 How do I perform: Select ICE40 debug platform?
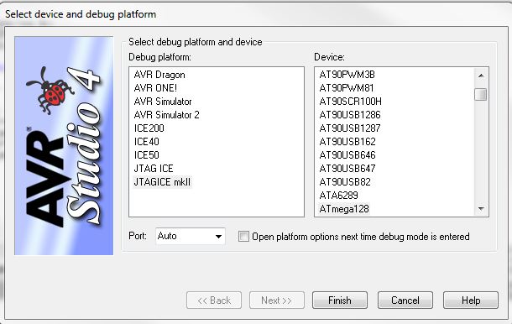(x=147, y=142)
